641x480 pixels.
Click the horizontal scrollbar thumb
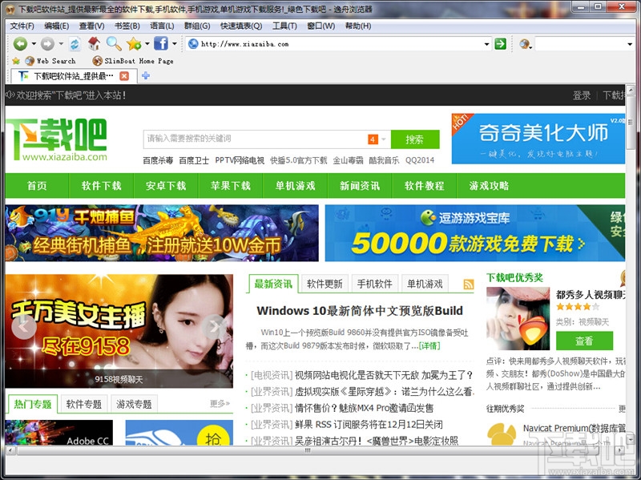pos(308,450)
